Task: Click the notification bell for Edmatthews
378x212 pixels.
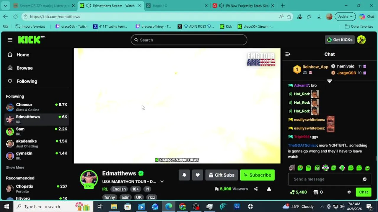Action: tap(184, 175)
